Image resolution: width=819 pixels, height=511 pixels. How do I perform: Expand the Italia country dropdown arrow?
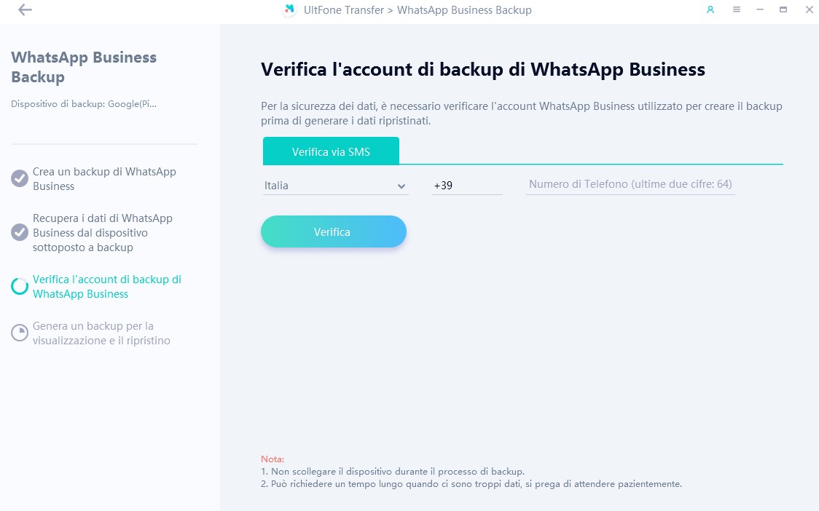401,186
